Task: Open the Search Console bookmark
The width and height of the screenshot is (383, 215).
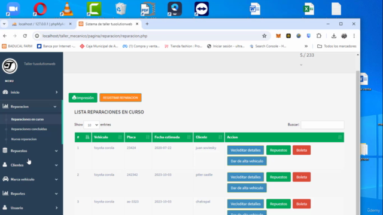Action: [268, 46]
